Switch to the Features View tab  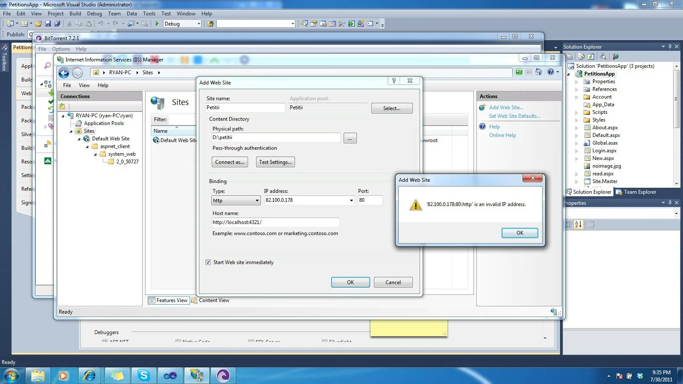pyautogui.click(x=168, y=300)
